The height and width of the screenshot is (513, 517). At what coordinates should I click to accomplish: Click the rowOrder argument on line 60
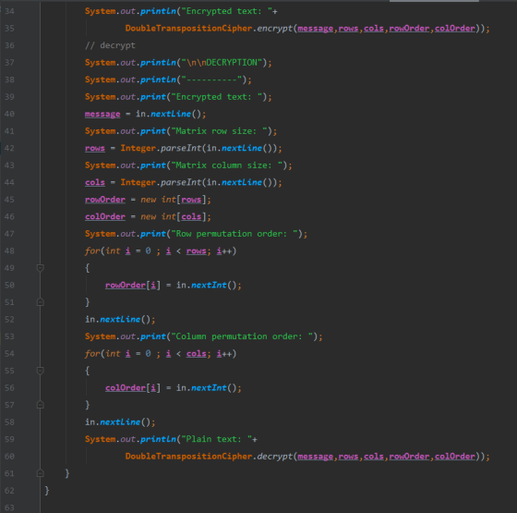tap(409, 457)
